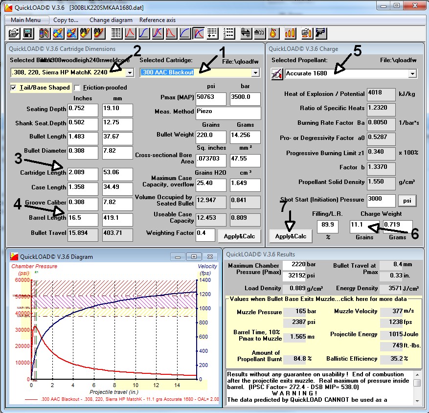Click the open file folder toolbar icon

click(14, 33)
